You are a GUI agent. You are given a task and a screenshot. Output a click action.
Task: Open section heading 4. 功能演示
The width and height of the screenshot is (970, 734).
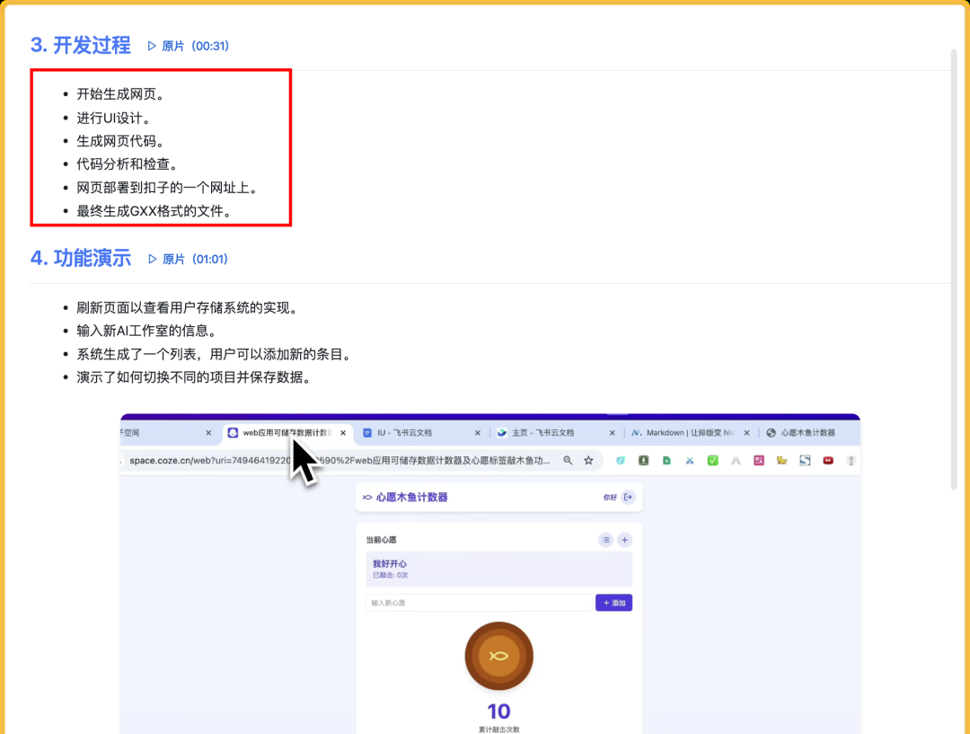[81, 258]
